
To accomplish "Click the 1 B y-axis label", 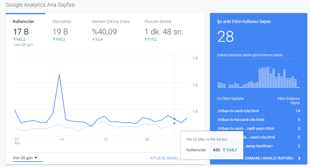I will (195, 112).
